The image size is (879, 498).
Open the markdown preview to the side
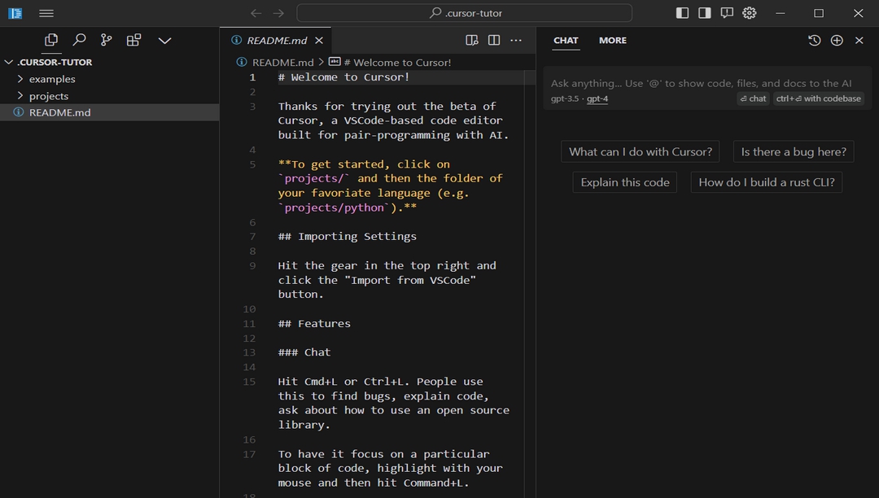tap(471, 40)
